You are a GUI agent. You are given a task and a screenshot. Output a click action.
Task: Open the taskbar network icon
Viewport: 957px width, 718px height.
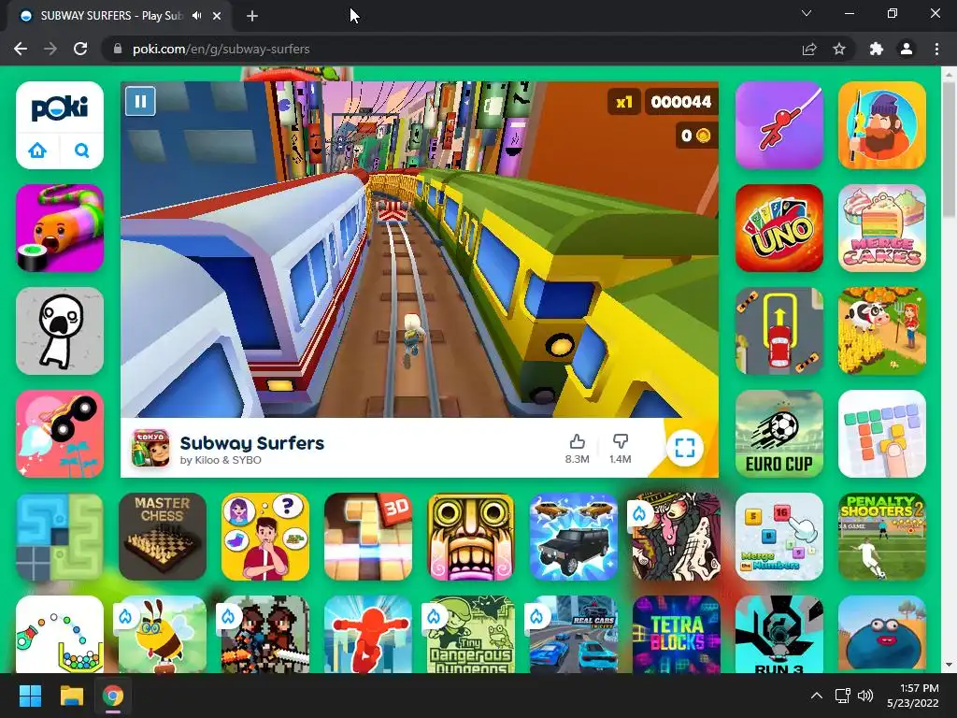[x=843, y=696]
